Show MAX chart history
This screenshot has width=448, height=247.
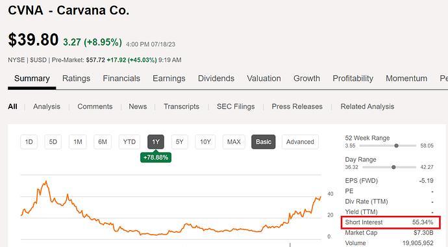(234, 142)
